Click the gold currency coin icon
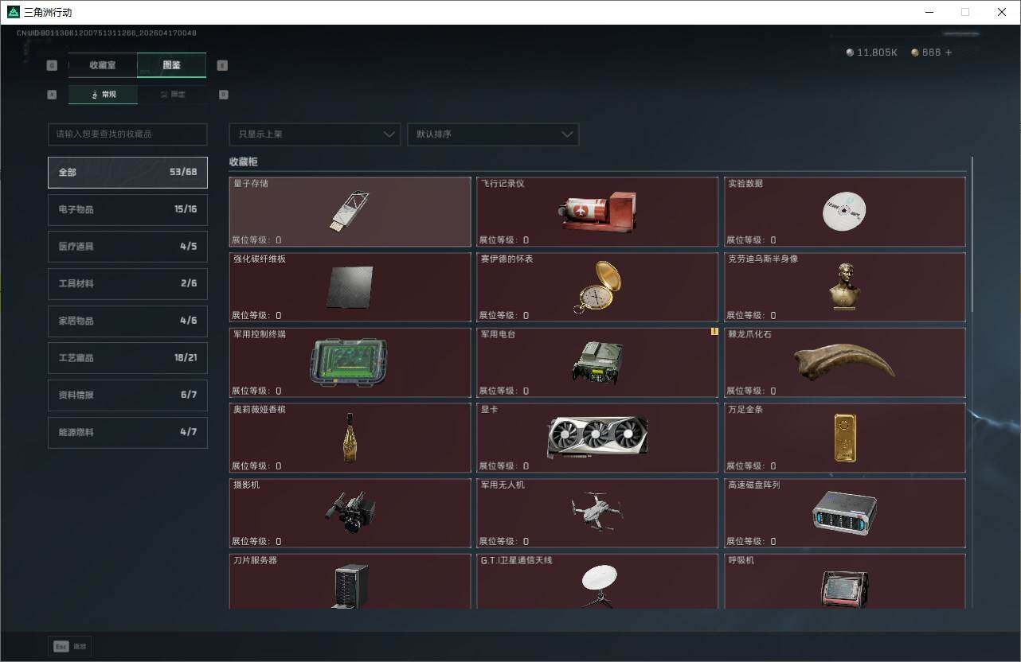 click(915, 53)
